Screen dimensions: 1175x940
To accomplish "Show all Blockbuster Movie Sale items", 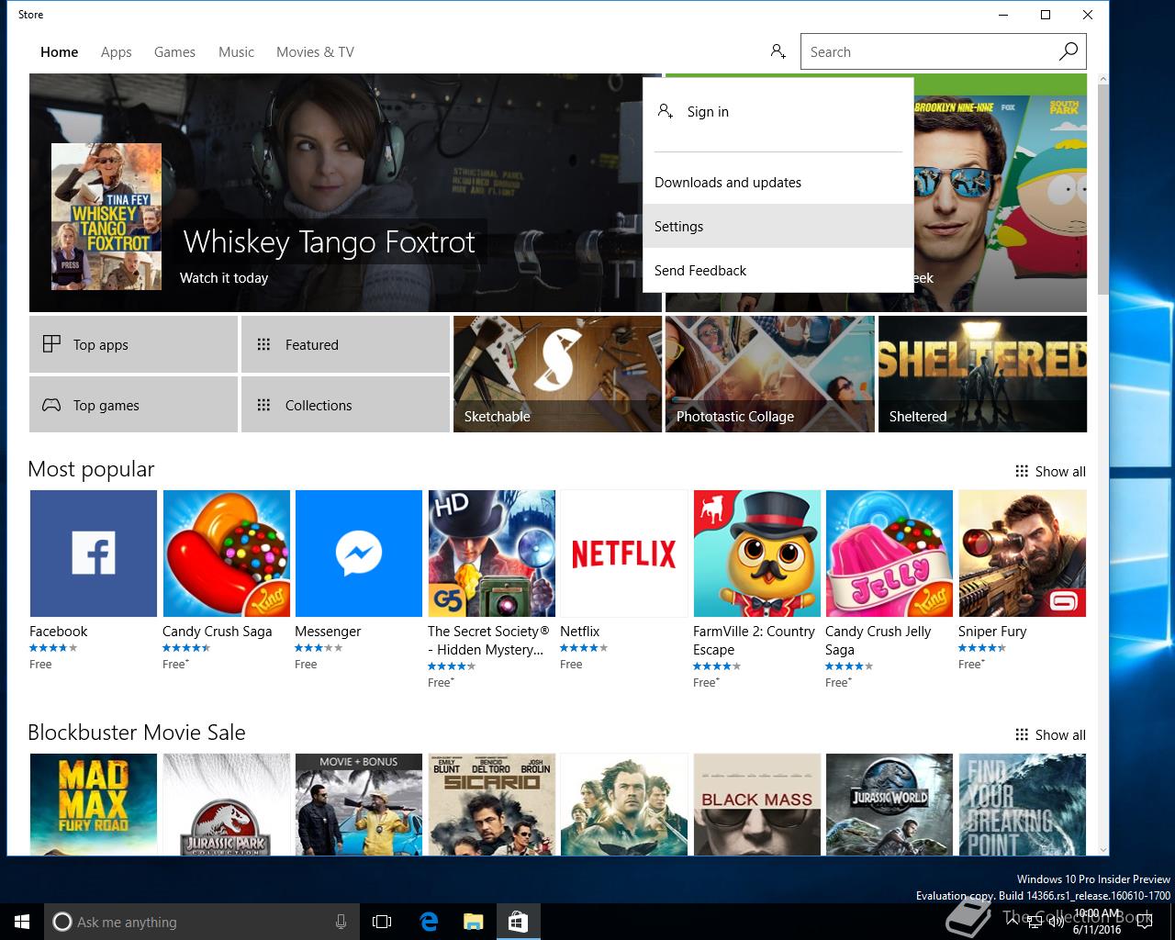I will pyautogui.click(x=1050, y=734).
